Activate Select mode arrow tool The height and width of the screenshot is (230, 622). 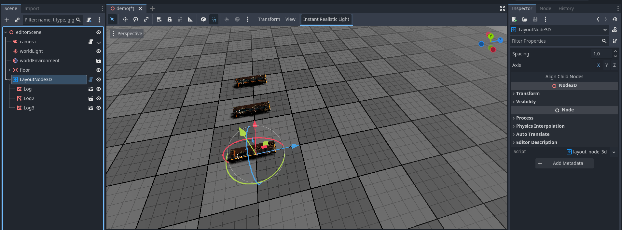112,19
